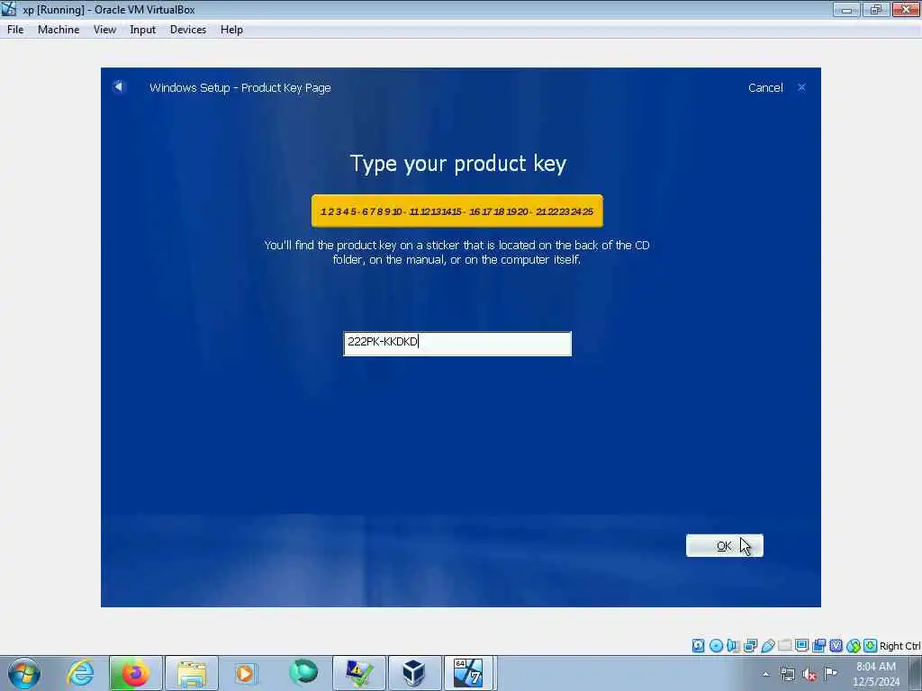922x691 pixels.
Task: Launch Internet Explorer from taskbar
Action: (80, 673)
